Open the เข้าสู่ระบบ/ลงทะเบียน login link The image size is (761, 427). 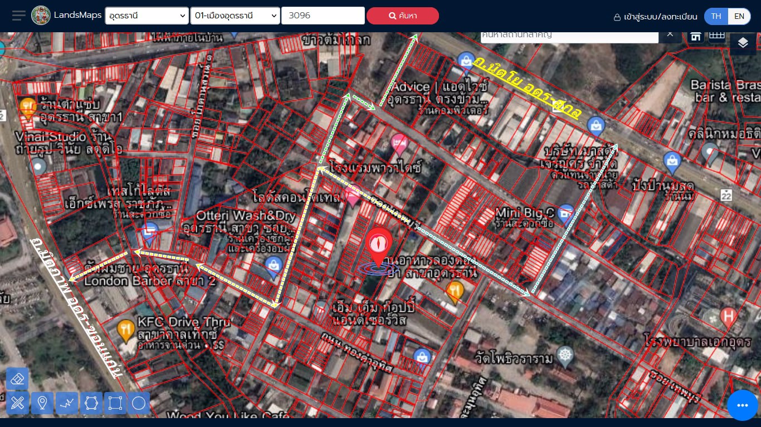(655, 17)
